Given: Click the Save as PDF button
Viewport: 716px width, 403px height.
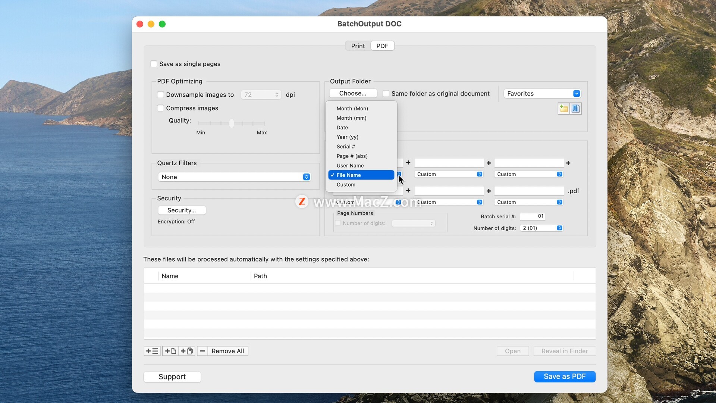Looking at the screenshot, I should (x=565, y=377).
